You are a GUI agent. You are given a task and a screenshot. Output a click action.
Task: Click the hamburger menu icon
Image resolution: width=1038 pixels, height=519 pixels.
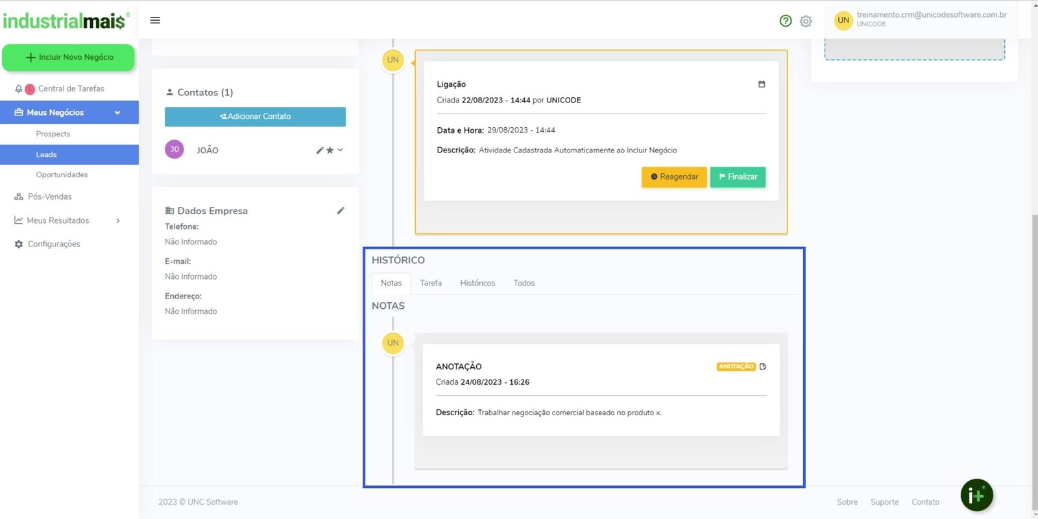155,20
